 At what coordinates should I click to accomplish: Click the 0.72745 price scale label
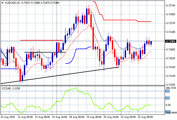coord(171,6)
